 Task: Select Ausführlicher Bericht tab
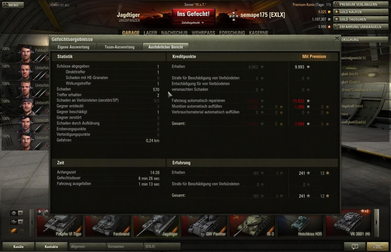[x=166, y=47]
